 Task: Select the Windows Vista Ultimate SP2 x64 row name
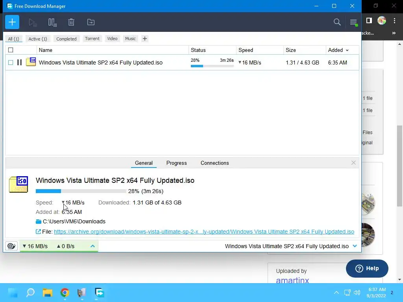tap(100, 63)
